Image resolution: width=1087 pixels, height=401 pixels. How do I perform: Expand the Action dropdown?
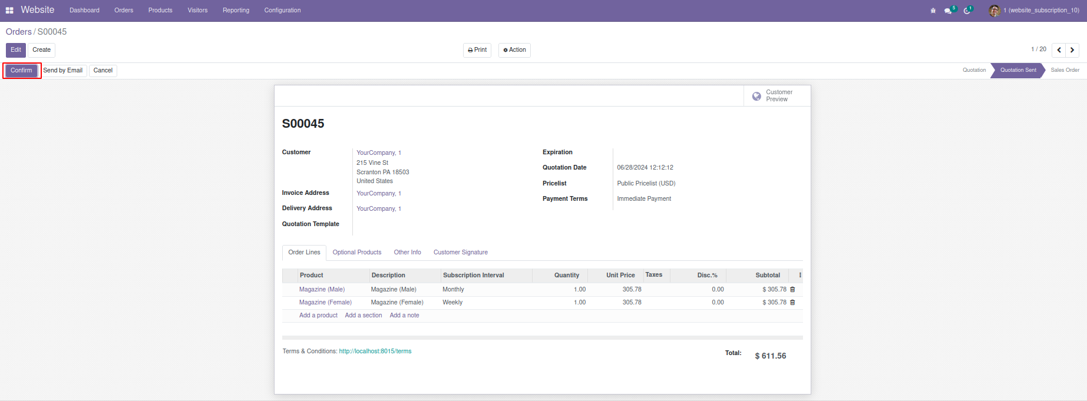tap(514, 50)
